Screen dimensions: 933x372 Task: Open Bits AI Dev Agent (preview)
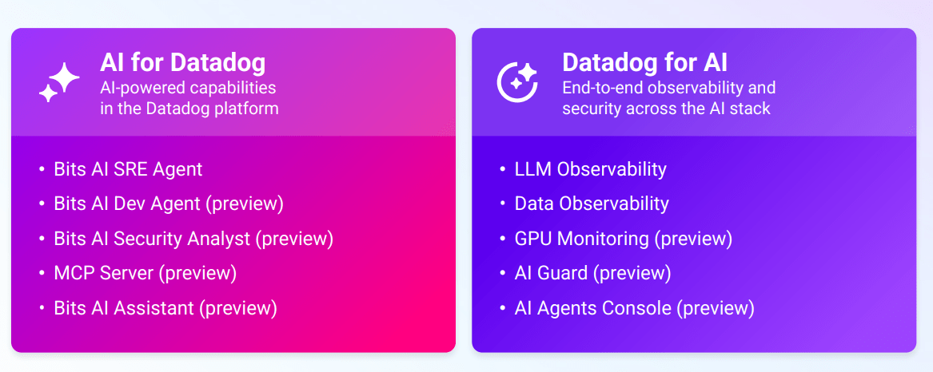point(169,204)
